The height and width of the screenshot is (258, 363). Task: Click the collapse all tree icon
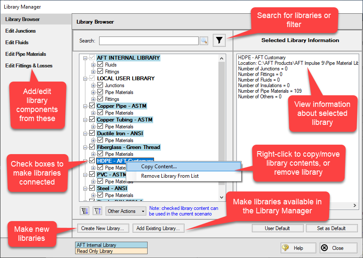point(97,211)
